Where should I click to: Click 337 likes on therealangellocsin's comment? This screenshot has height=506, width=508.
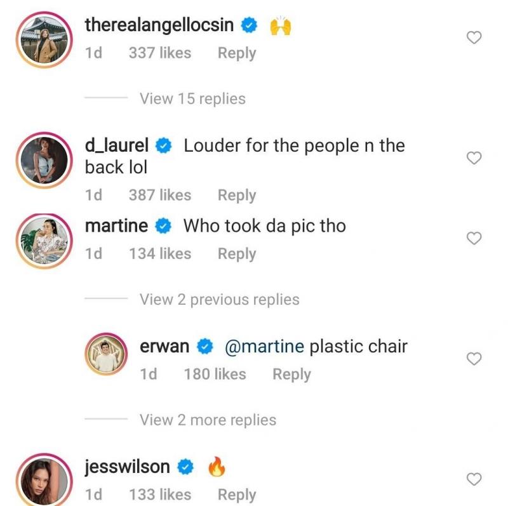point(161,53)
